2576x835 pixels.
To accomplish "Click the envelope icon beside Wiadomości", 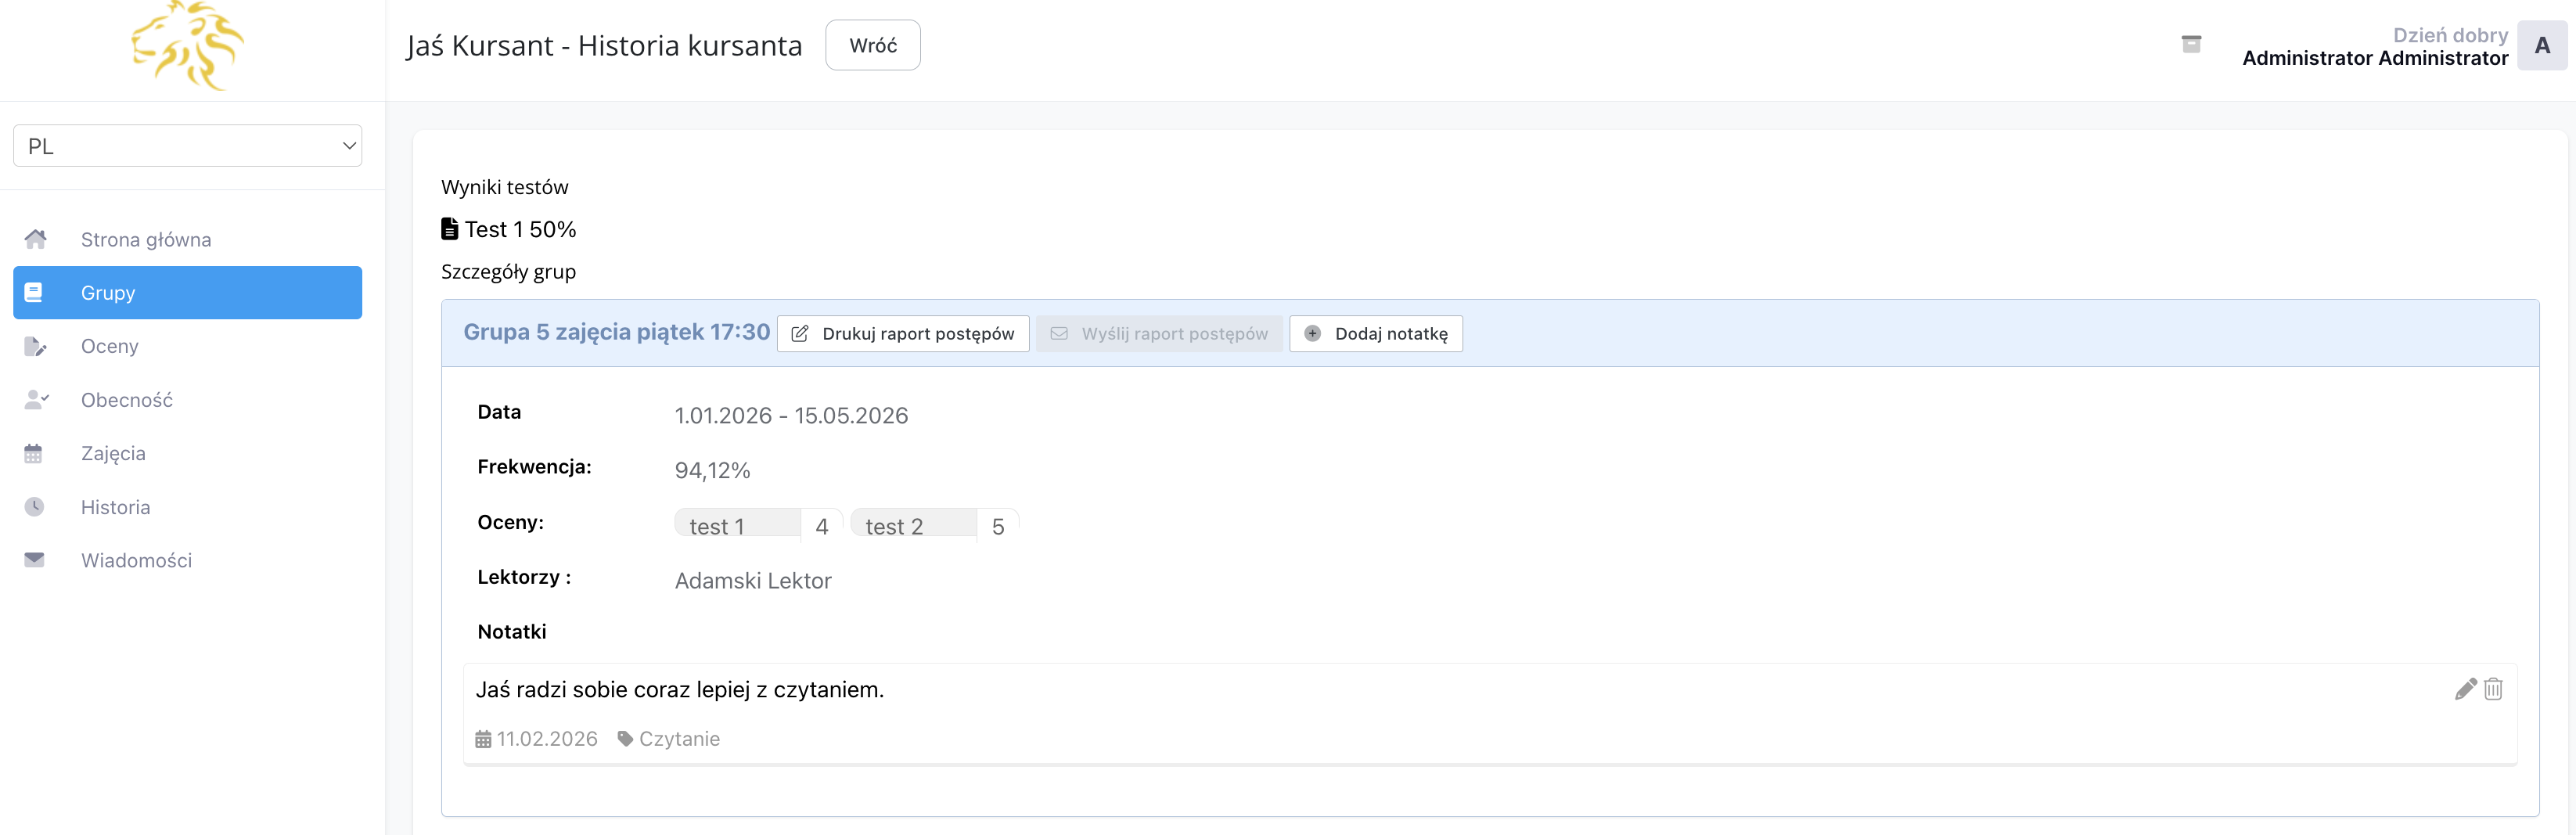I will click(35, 560).
